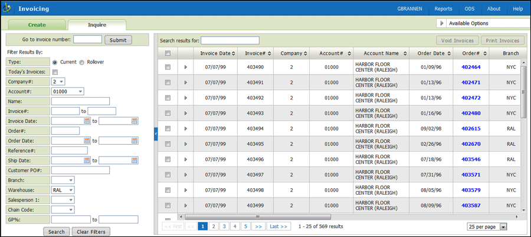Screen dimensions: 531x237
Task: Click the Clear Filters button
Action: 91,232
